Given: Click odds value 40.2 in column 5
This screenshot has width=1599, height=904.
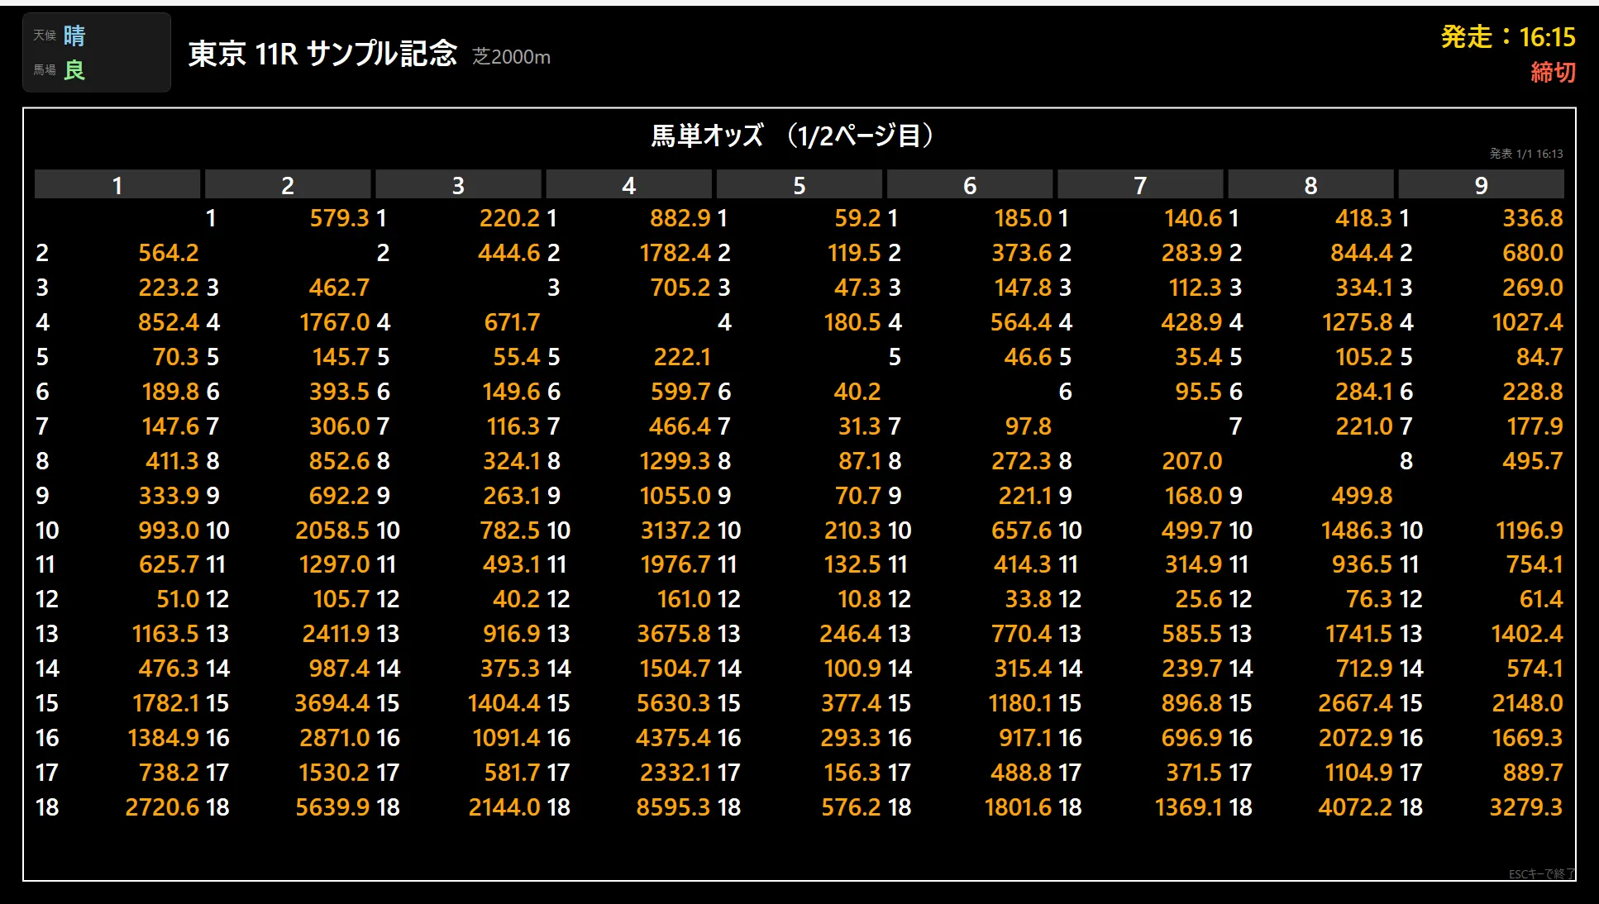Looking at the screenshot, I should tap(857, 392).
